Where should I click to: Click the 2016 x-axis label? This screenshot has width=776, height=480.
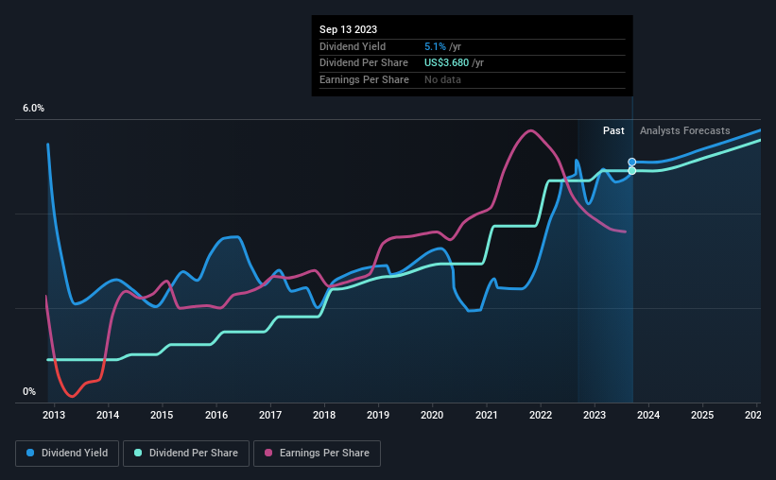pos(216,415)
